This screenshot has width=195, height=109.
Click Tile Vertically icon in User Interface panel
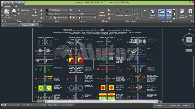(174, 14)
